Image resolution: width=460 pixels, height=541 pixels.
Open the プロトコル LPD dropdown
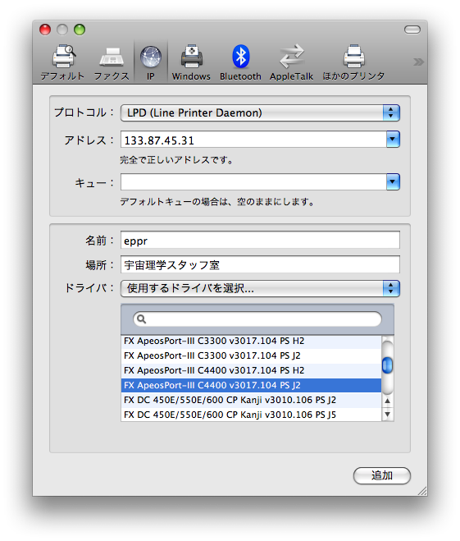click(260, 112)
